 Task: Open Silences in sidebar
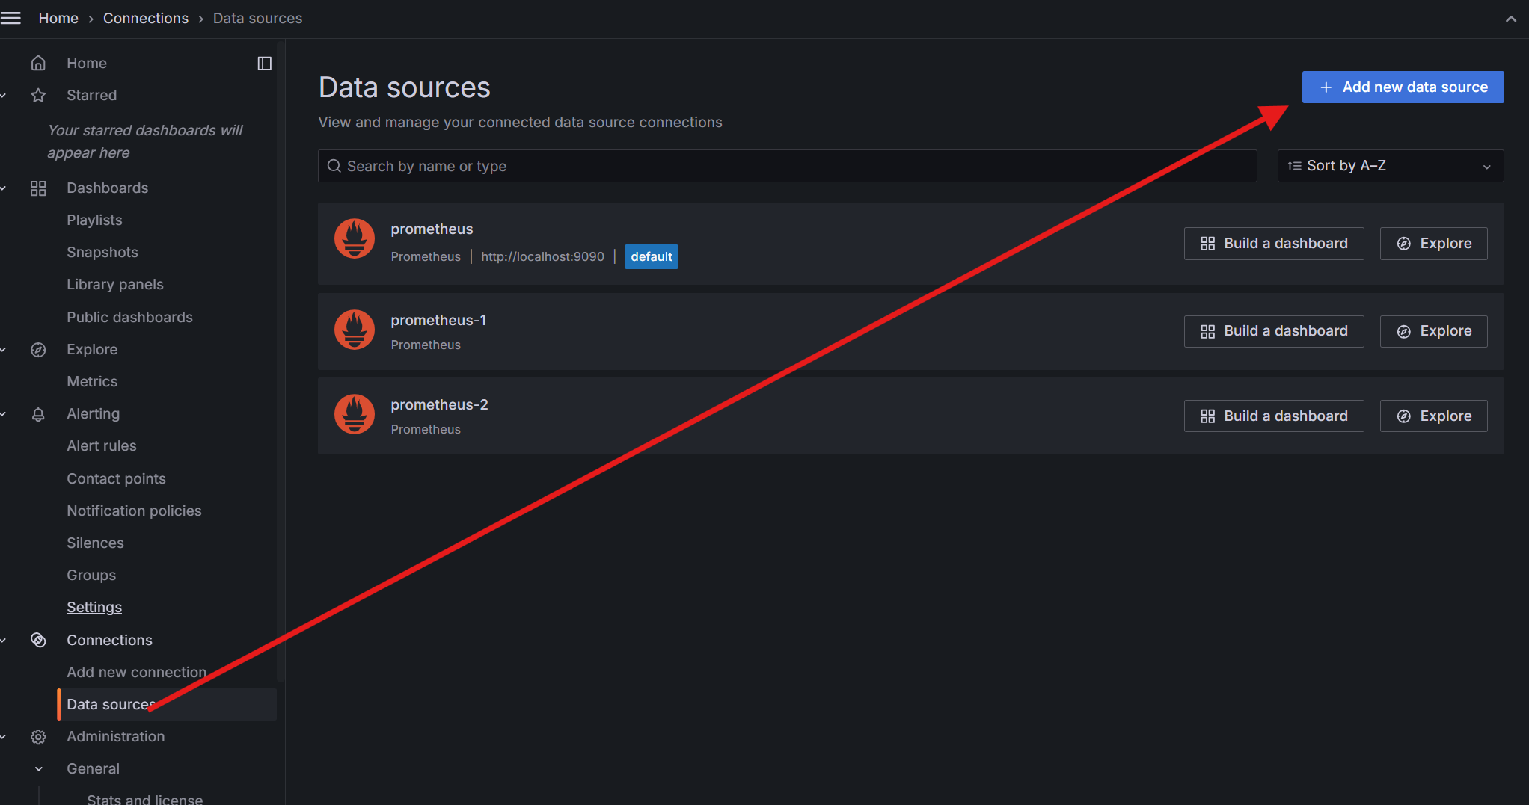tap(95, 543)
